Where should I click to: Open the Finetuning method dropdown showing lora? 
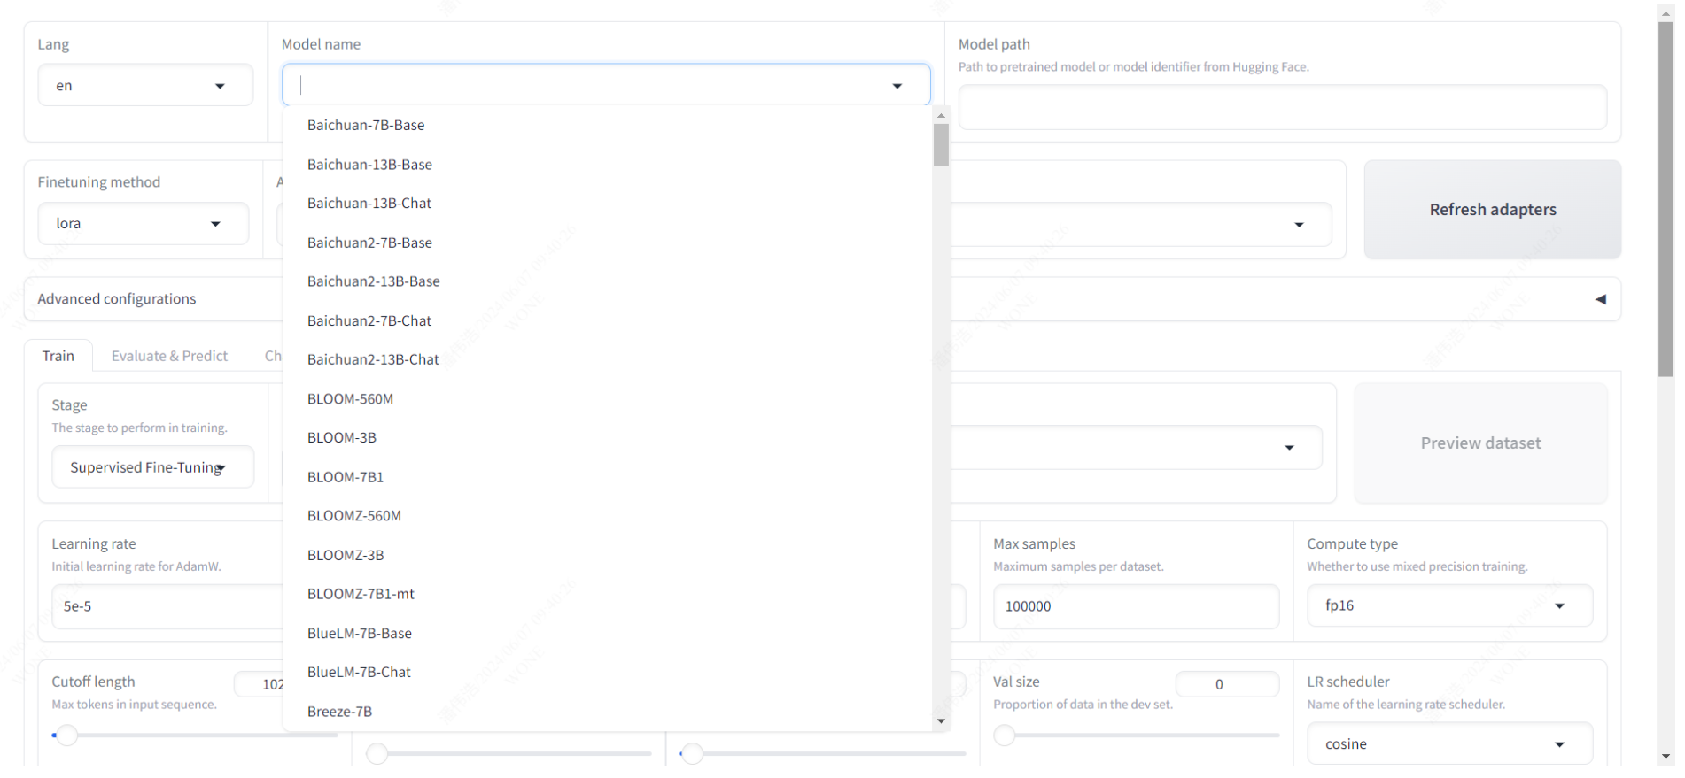tap(143, 224)
